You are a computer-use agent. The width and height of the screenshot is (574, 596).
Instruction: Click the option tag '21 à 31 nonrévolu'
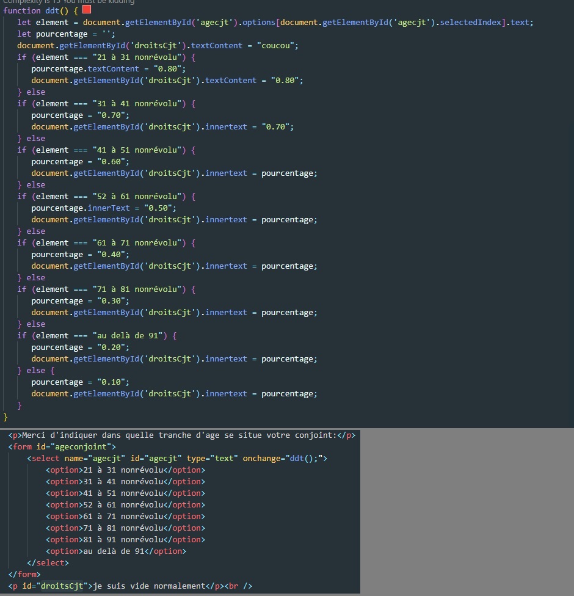point(125,470)
